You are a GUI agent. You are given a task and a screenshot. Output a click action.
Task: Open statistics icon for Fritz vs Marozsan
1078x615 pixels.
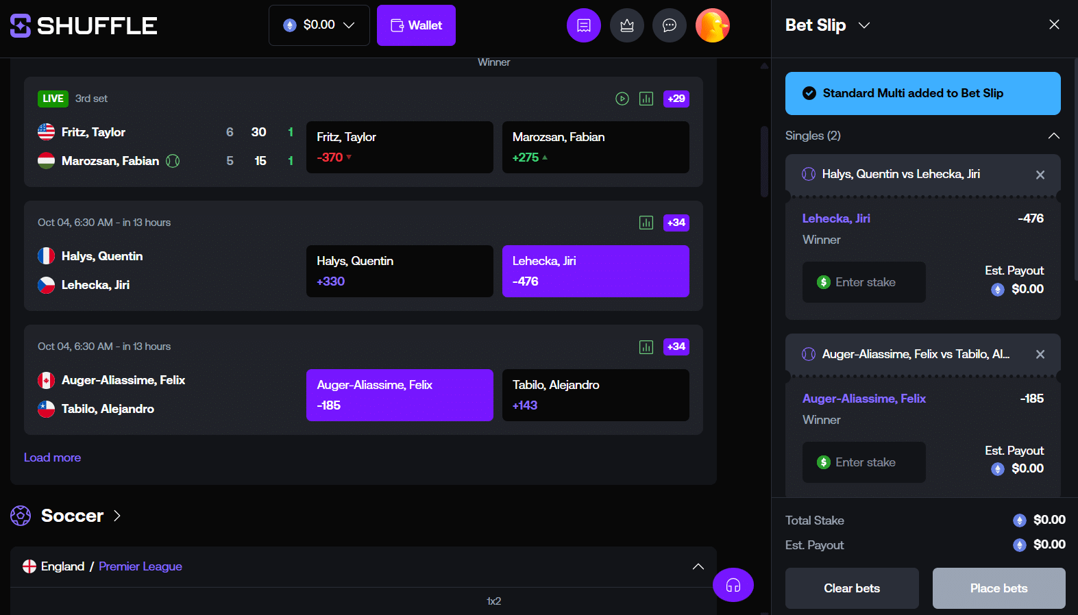(x=646, y=99)
